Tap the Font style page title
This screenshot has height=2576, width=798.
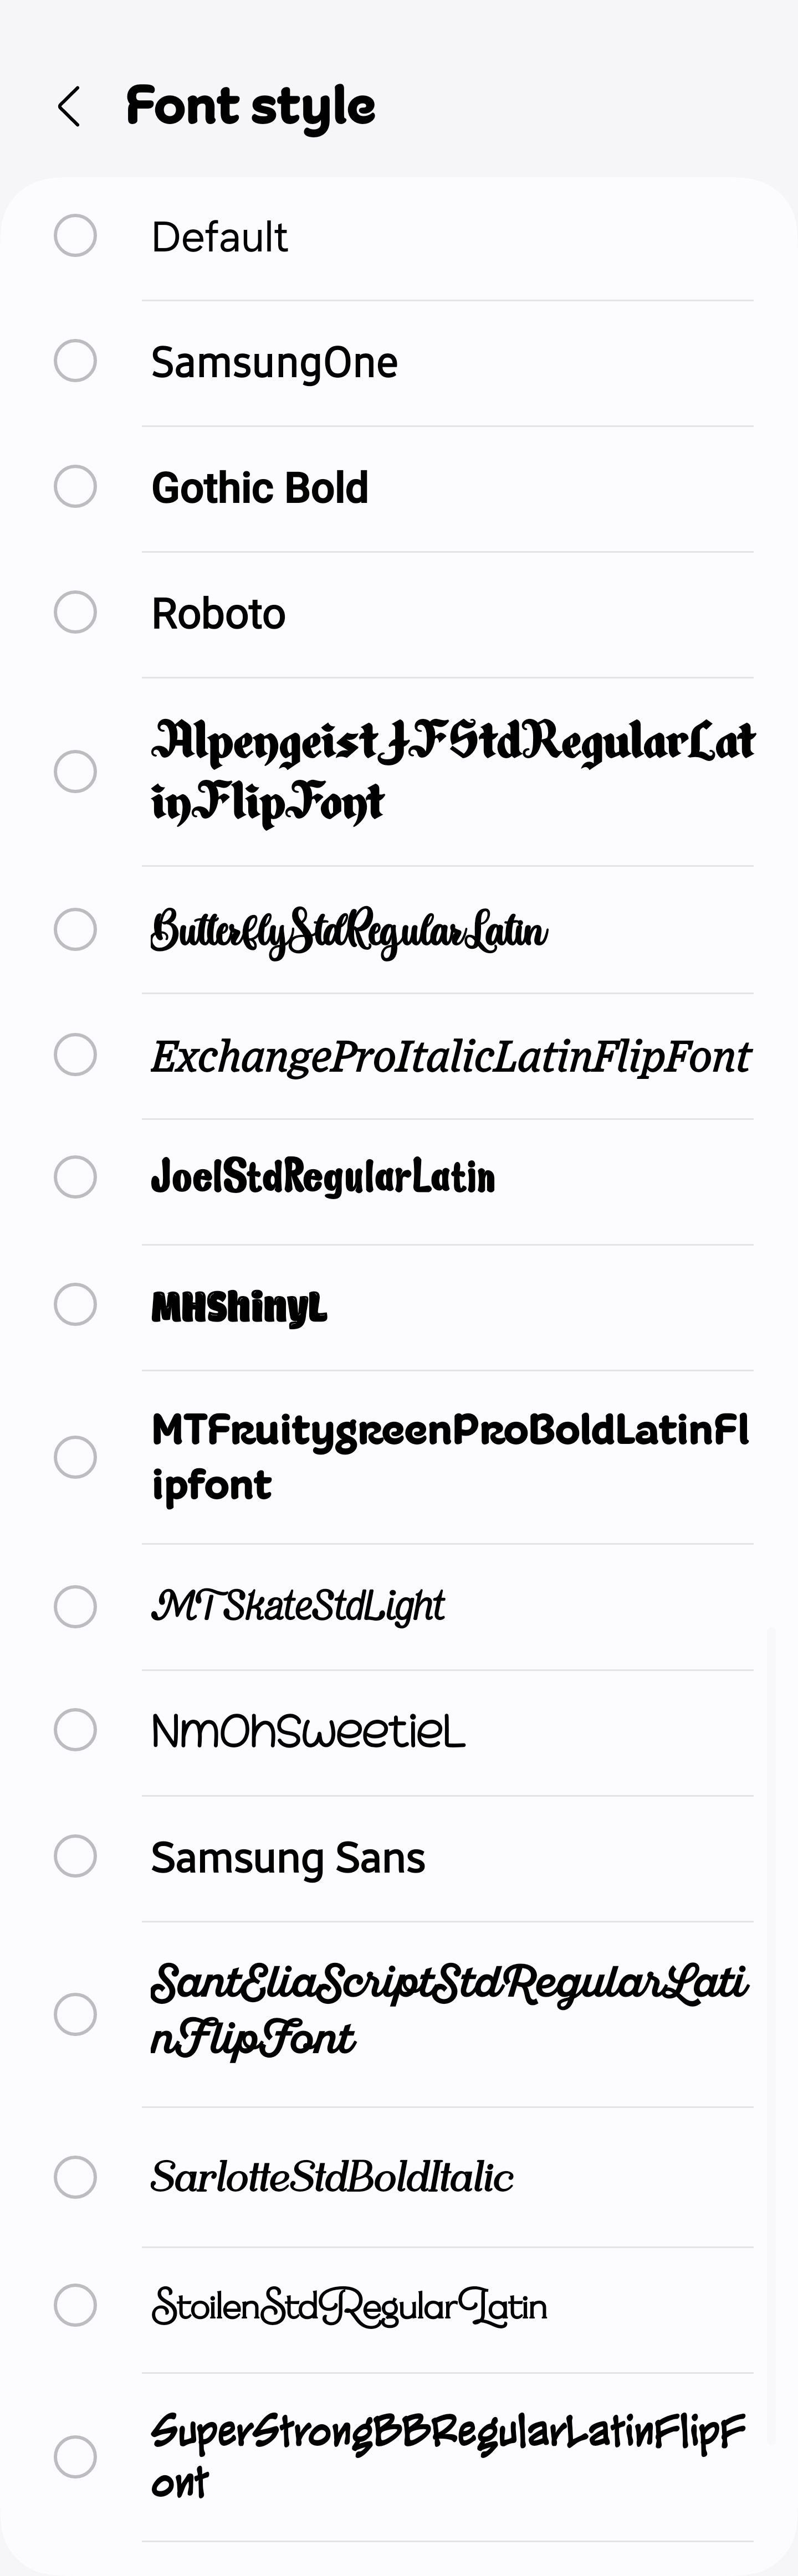point(250,107)
